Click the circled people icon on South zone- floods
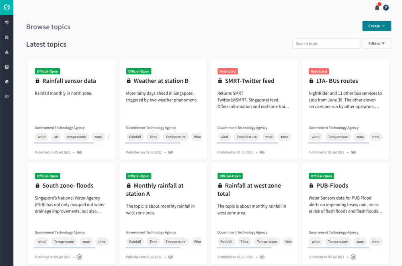 [x=79, y=257]
